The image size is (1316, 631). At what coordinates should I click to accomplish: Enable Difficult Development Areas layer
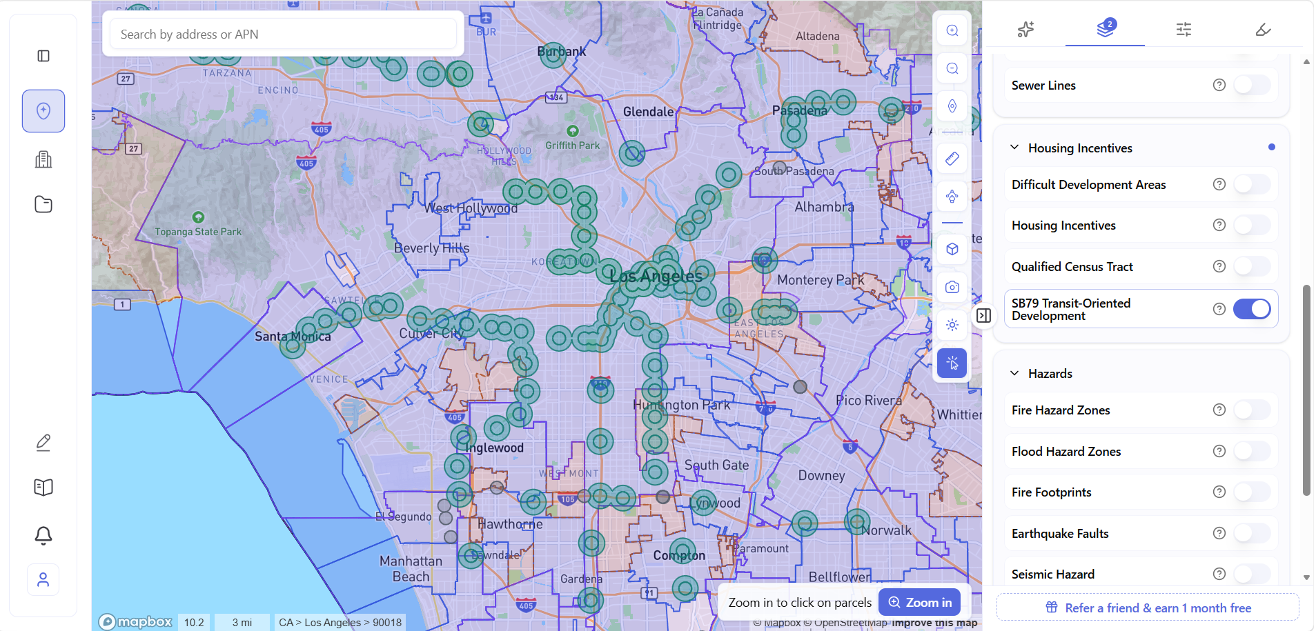point(1252,184)
